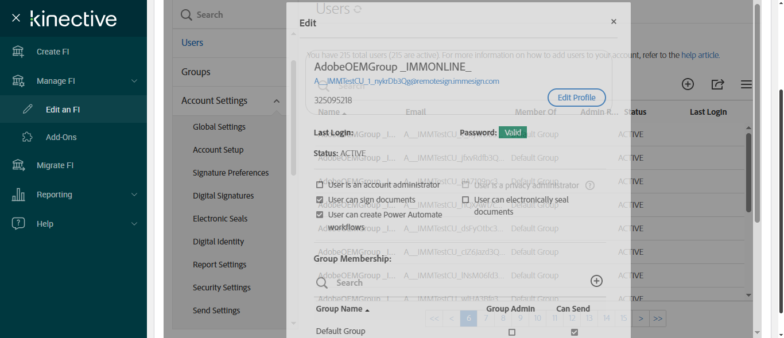This screenshot has width=784, height=338.
Task: Click the add group membership plus icon
Action: pos(596,281)
